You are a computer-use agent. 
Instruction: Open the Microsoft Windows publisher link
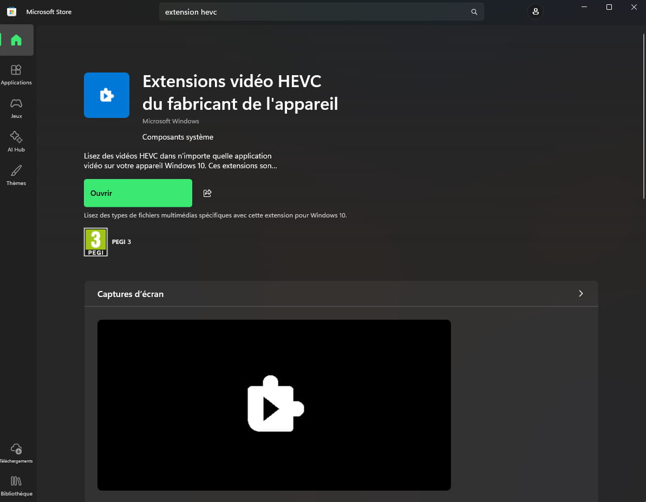pyautogui.click(x=171, y=121)
